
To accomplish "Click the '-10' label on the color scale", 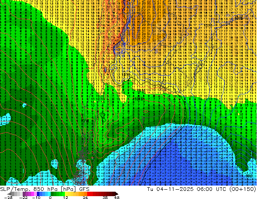I will (x=36, y=197).
